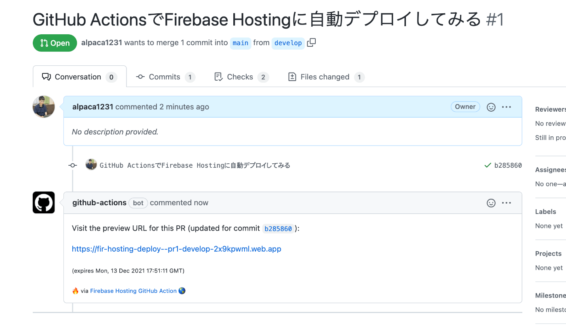
Task: Open the Commits tab
Action: [166, 77]
